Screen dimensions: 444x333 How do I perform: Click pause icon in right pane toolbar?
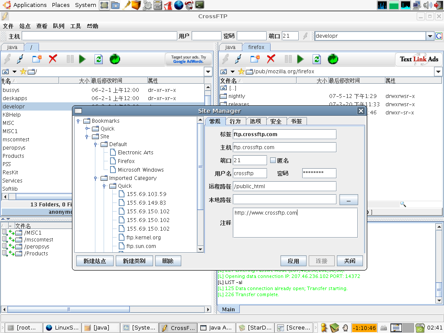click(288, 59)
